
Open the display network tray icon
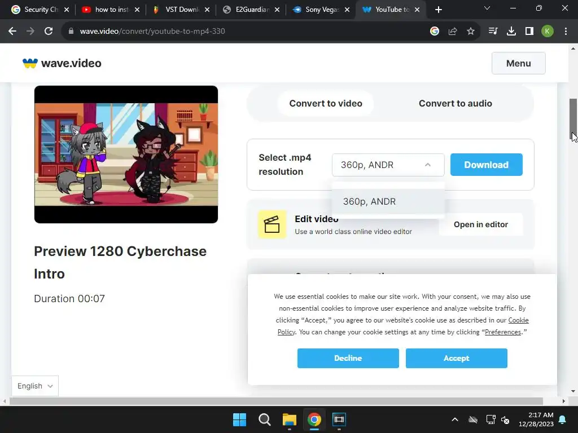(x=491, y=419)
